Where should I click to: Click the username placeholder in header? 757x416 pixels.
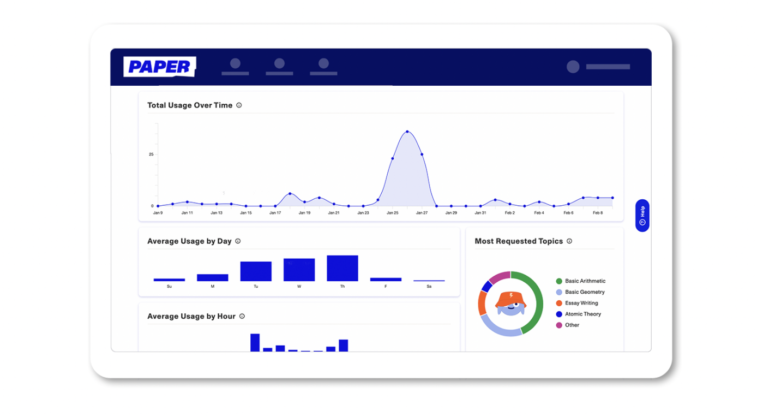[x=608, y=67]
